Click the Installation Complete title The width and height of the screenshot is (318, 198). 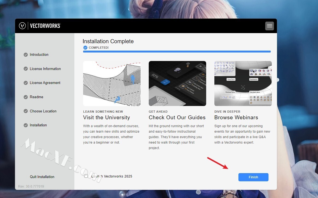(x=108, y=41)
